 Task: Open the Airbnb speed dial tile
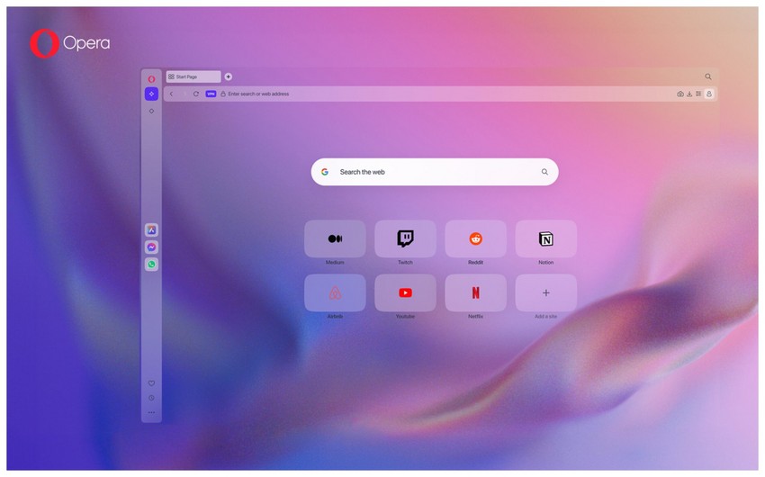coord(335,292)
